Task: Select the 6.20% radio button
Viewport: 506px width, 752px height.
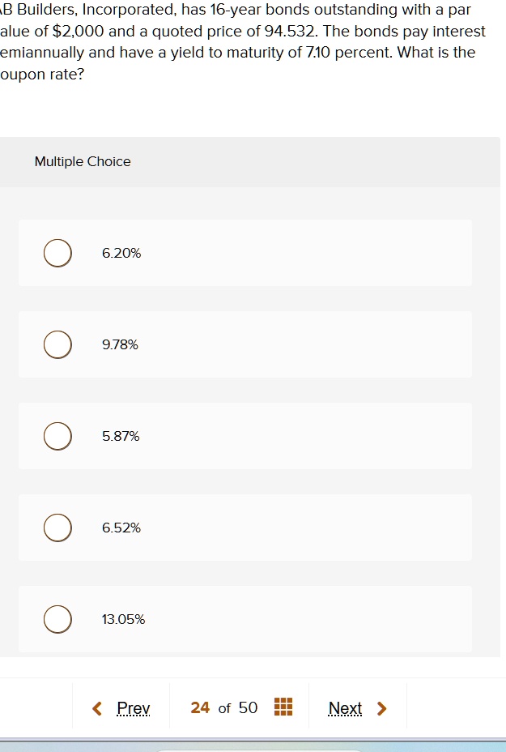Action: point(57,253)
